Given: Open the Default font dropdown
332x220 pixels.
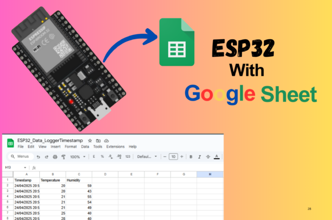Looking at the screenshot, I should pyautogui.click(x=147, y=156).
